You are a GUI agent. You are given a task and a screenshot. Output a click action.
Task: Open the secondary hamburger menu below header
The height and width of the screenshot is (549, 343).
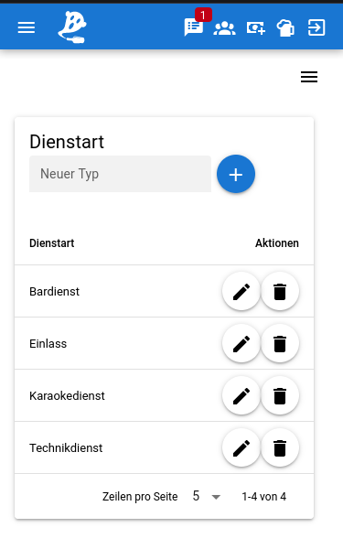pyautogui.click(x=309, y=77)
